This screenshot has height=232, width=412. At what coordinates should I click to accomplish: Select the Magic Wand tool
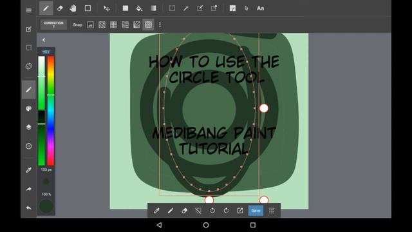[186, 8]
